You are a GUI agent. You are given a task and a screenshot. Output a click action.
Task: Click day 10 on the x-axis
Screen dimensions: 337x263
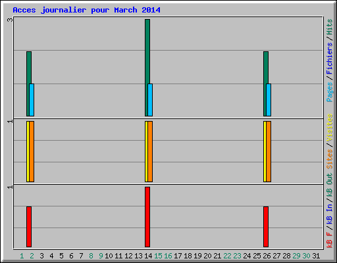109,256
